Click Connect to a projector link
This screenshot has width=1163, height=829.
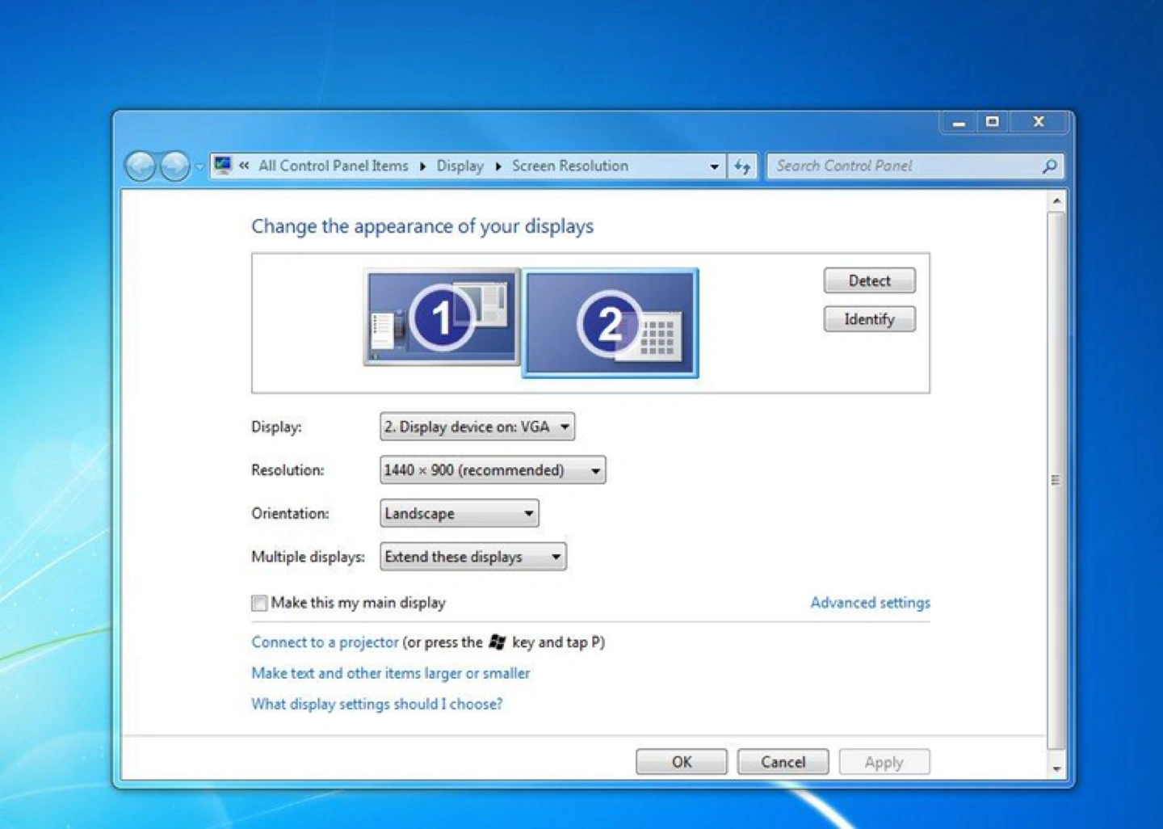(x=325, y=642)
